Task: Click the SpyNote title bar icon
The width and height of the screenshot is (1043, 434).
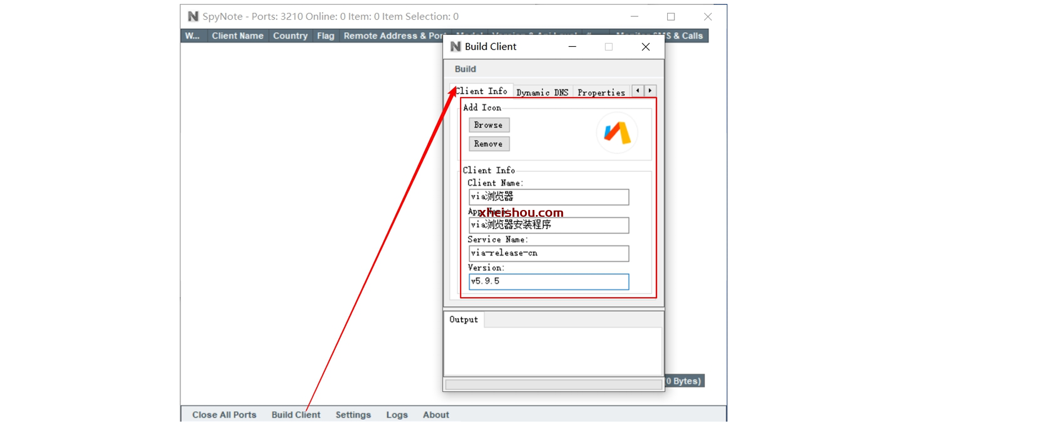Action: pos(193,16)
